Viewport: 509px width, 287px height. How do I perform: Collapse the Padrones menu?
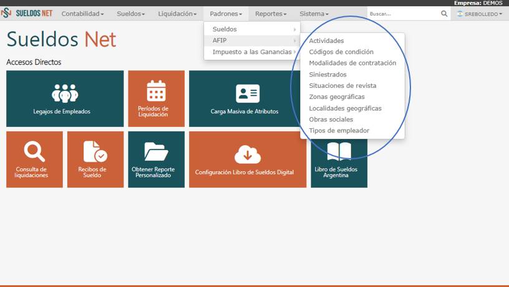point(226,14)
